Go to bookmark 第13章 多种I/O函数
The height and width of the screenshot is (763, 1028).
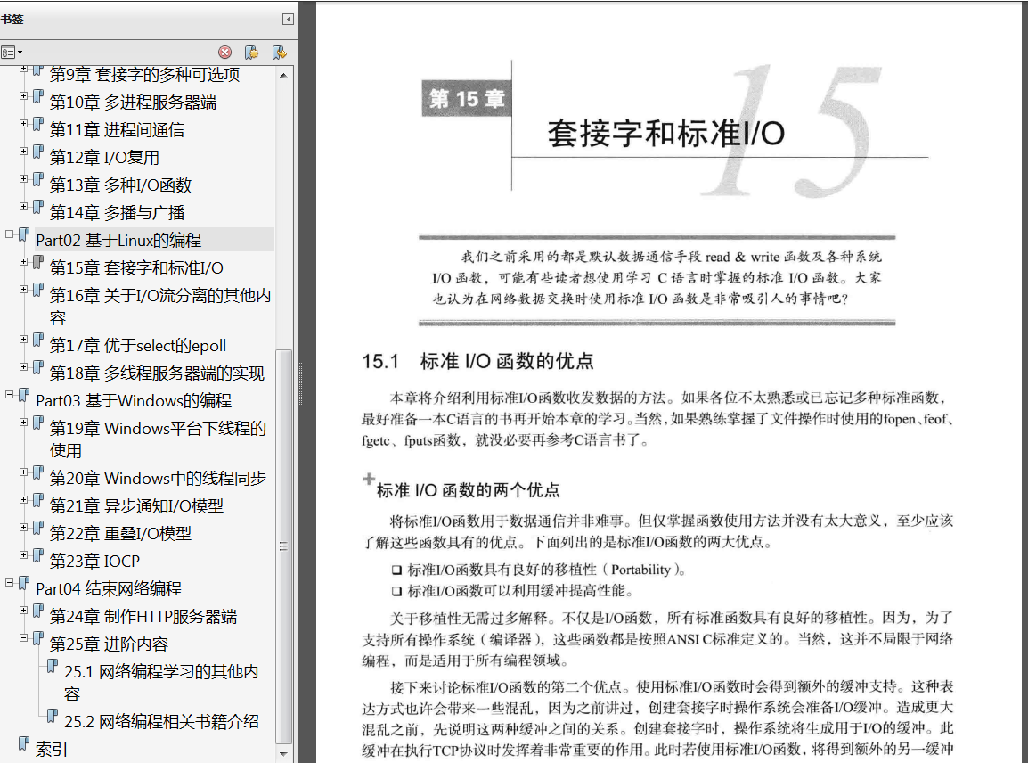tap(120, 185)
